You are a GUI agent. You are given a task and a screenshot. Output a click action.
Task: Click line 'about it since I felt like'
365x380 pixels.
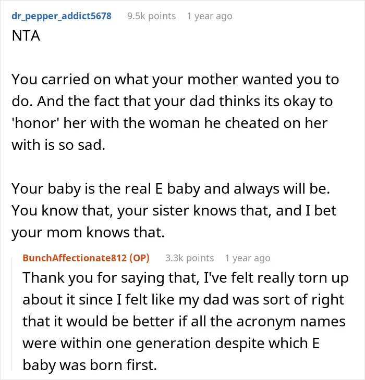tap(183, 299)
